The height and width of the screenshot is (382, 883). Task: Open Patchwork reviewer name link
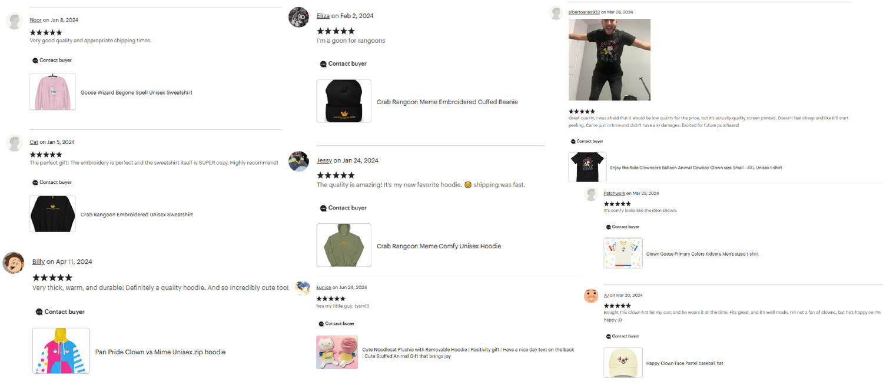click(614, 193)
